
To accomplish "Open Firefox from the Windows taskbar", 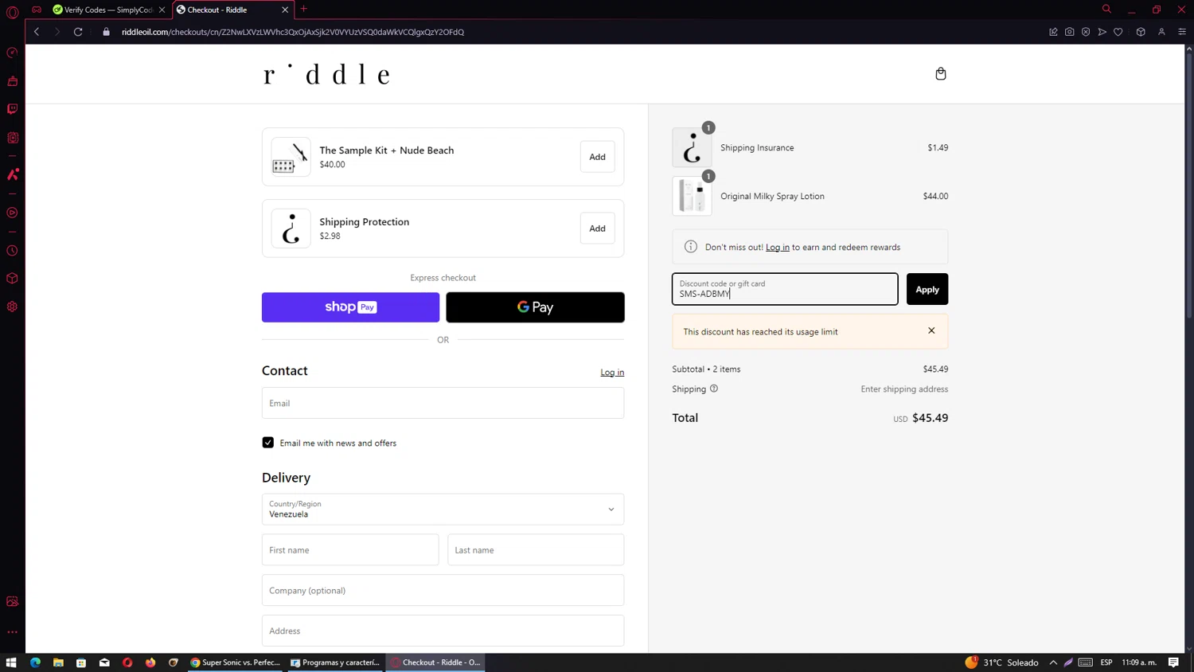I will pos(150,662).
